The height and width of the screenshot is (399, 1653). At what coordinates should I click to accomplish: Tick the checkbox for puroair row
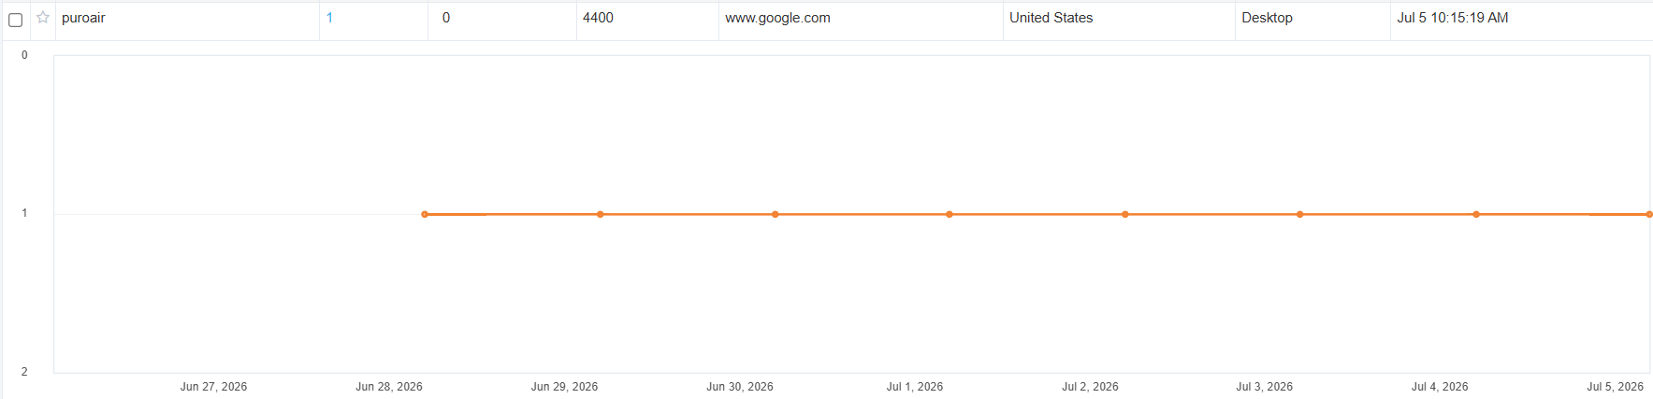(x=15, y=20)
